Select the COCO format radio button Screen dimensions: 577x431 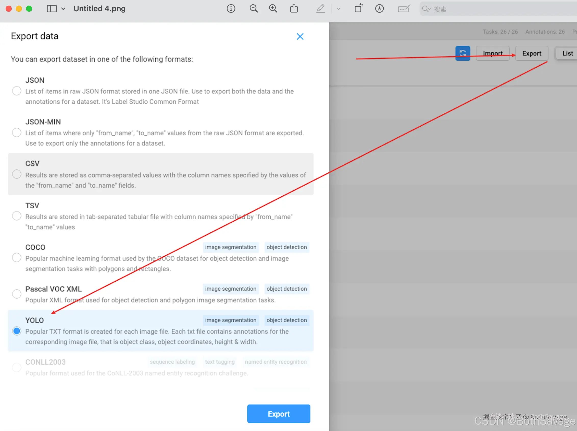(17, 258)
